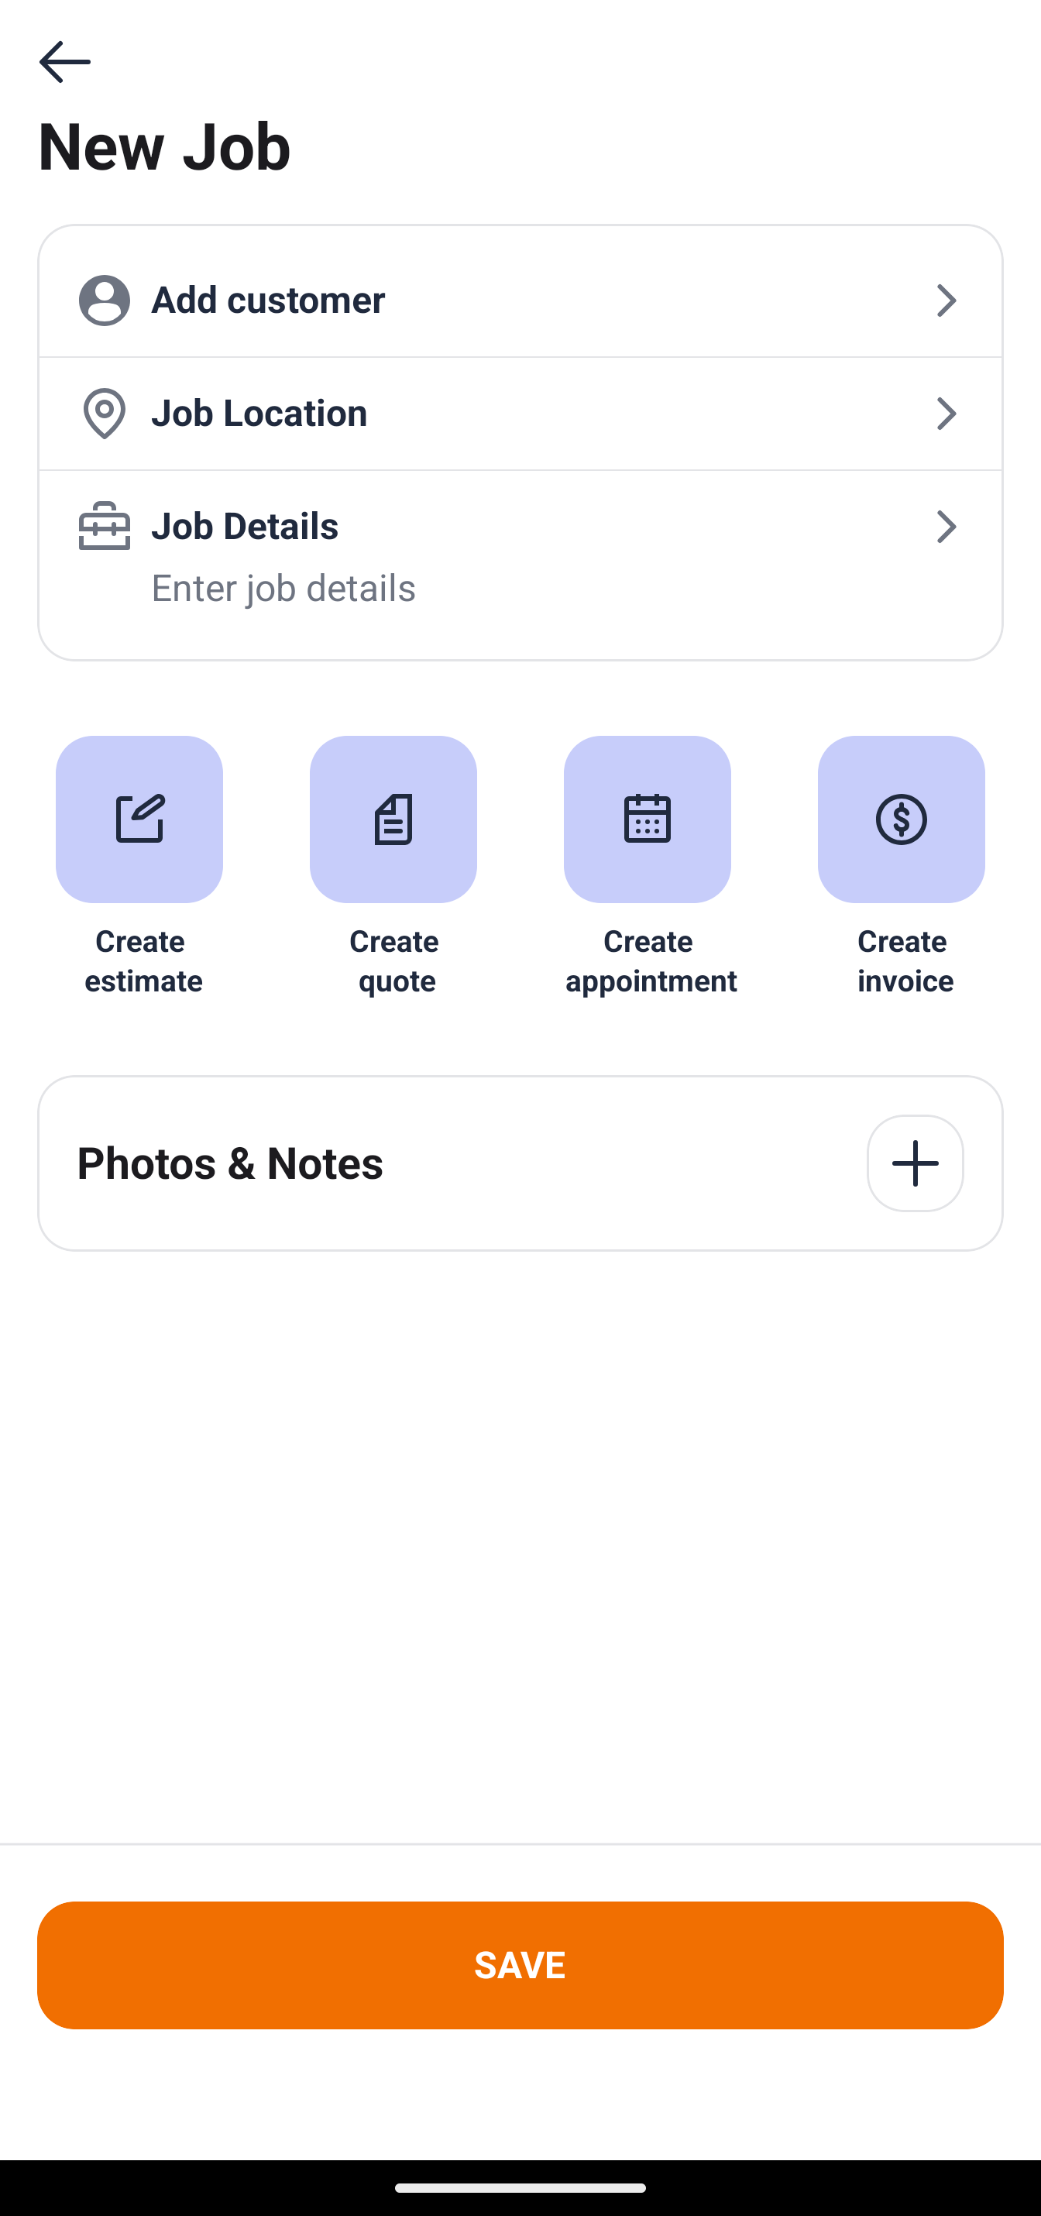
Task: Tap the Create estimate pencil icon
Action: (x=139, y=818)
